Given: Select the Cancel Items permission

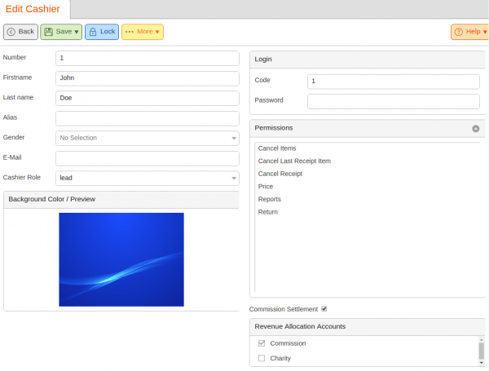Looking at the screenshot, I should click(x=367, y=148).
